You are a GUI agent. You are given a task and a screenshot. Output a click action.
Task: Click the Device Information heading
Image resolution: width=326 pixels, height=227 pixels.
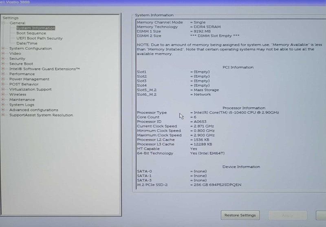[x=241, y=167]
